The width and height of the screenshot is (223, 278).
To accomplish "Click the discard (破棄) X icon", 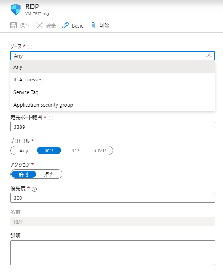I will (x=40, y=25).
